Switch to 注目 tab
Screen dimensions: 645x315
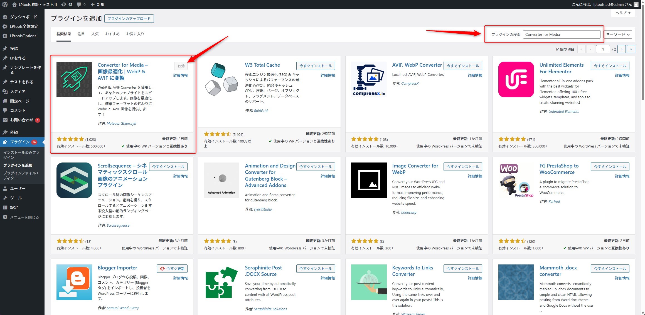(81, 34)
